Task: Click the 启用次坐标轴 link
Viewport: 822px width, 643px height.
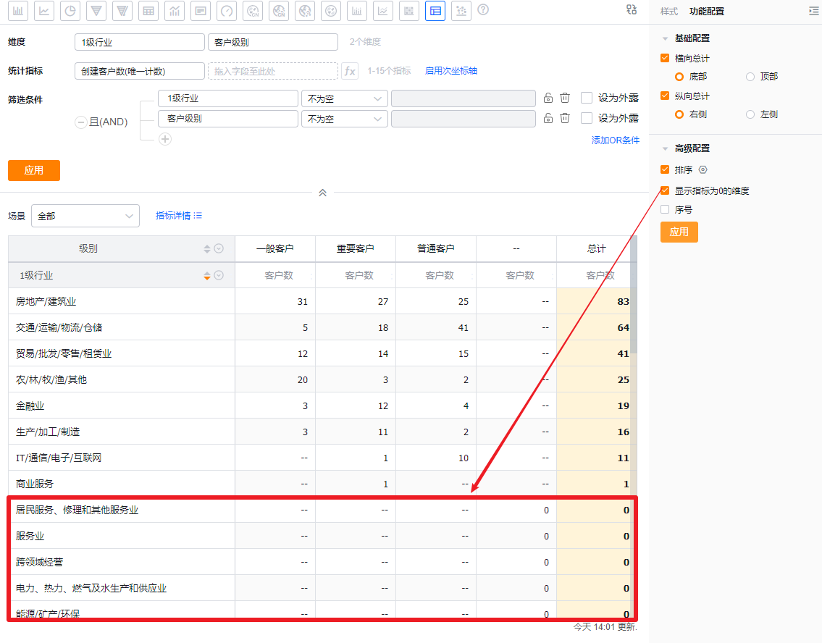Action: 451,71
